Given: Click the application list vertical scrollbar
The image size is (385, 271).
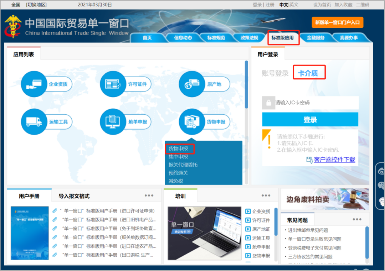Looking at the screenshot, I should [247, 85].
